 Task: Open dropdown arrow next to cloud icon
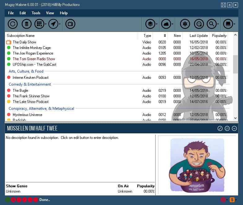(x=172, y=24)
